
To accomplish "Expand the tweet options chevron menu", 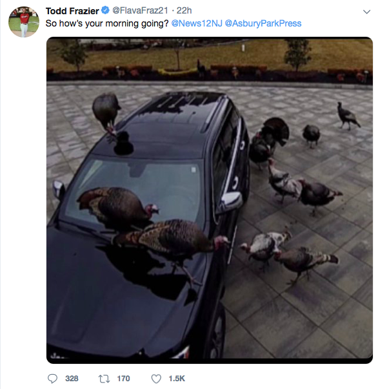I will 366,12.
